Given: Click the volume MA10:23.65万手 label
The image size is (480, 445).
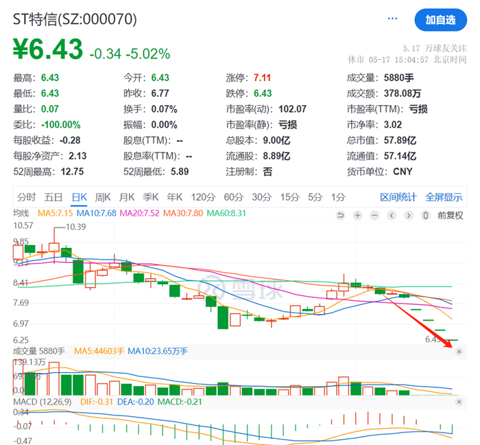Looking at the screenshot, I should (158, 351).
